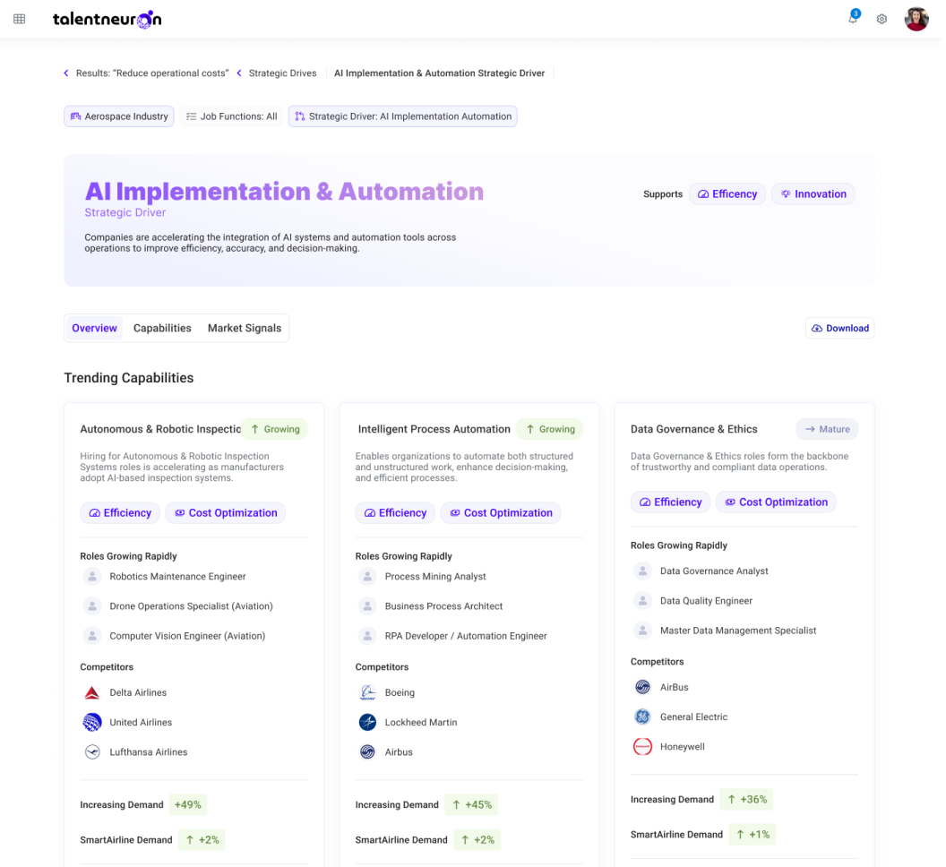Click the Delta Airlines logo icon

tap(91, 692)
